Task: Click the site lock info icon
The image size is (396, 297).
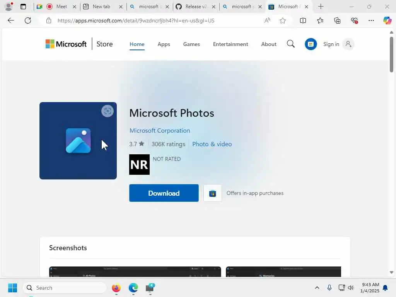Action: [49, 20]
